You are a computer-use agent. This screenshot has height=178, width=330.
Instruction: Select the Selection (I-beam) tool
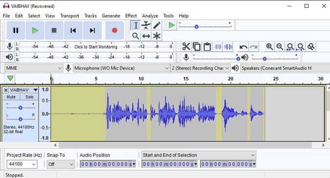coord(136,25)
